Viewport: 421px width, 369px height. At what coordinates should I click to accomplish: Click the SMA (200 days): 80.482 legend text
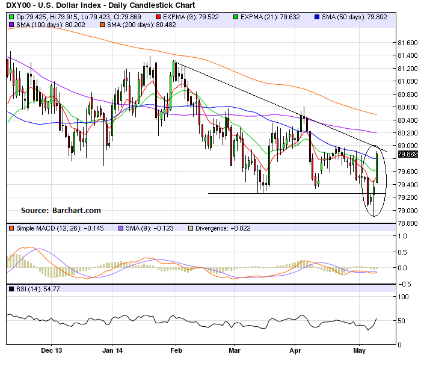tap(141, 25)
